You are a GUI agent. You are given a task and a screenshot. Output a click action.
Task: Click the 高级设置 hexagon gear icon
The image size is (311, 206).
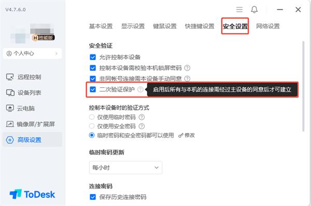(10, 140)
